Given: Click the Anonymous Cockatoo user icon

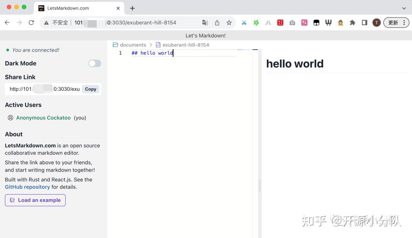Looking at the screenshot, I should click(x=11, y=118).
